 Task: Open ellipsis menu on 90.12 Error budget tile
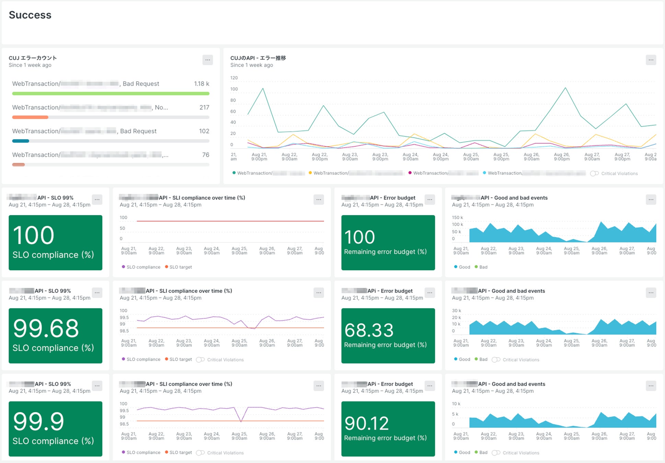click(429, 386)
